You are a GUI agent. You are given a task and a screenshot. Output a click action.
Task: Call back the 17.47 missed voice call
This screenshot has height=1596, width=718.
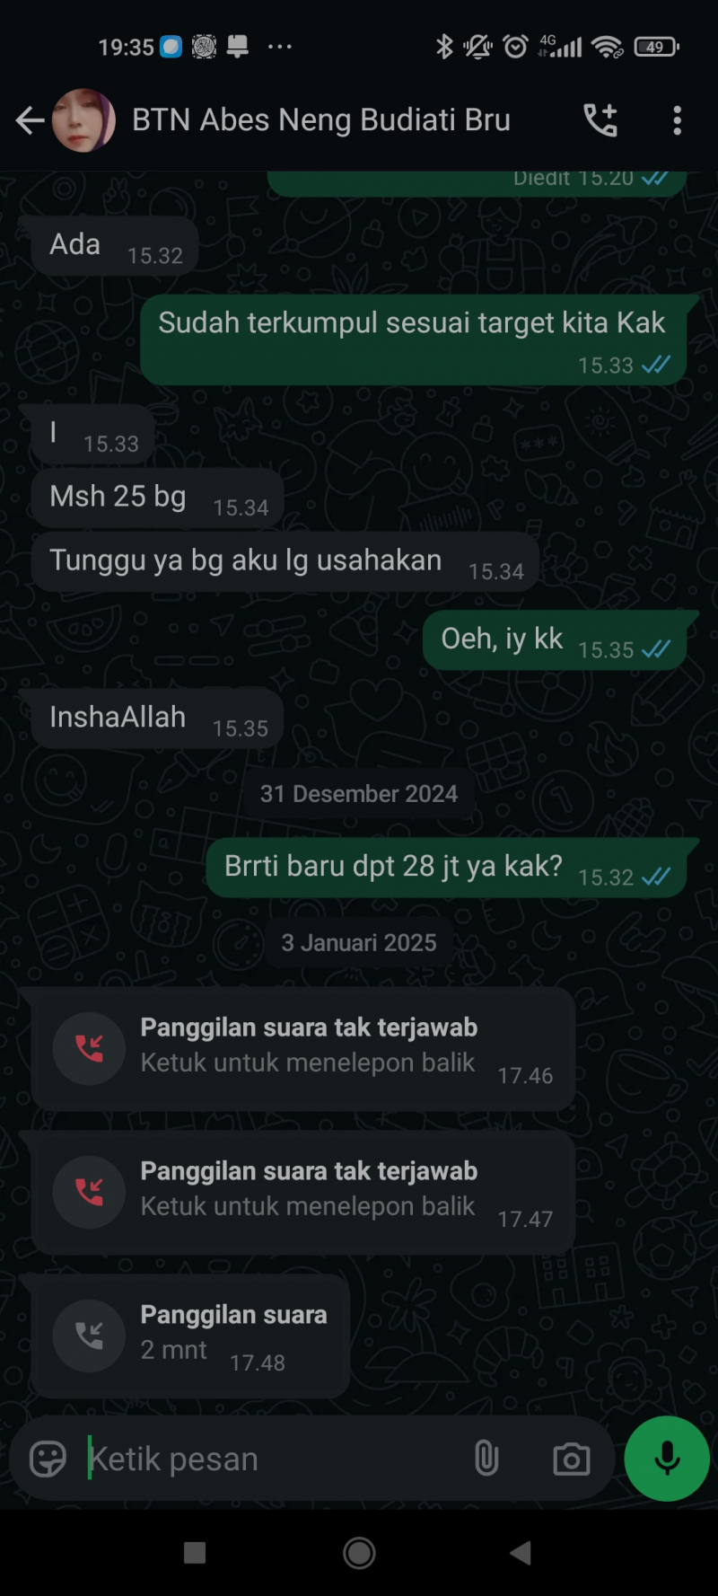(302, 1193)
